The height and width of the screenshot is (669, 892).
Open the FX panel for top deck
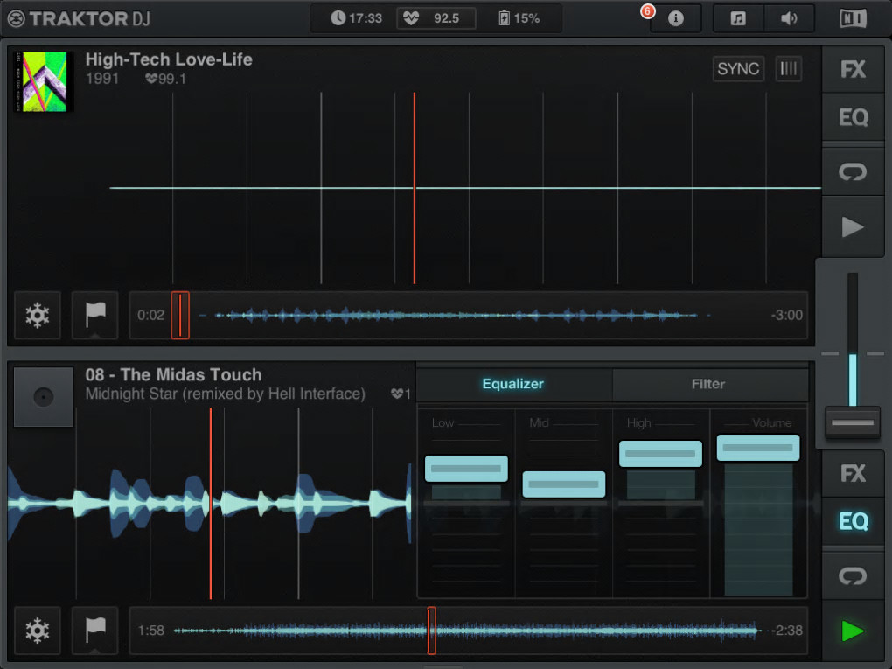click(x=853, y=69)
